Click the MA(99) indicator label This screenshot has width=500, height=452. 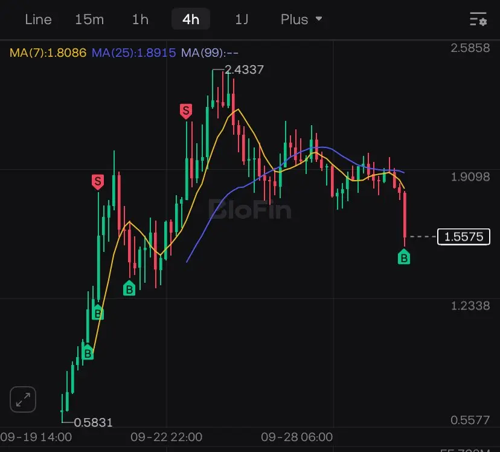pos(210,53)
